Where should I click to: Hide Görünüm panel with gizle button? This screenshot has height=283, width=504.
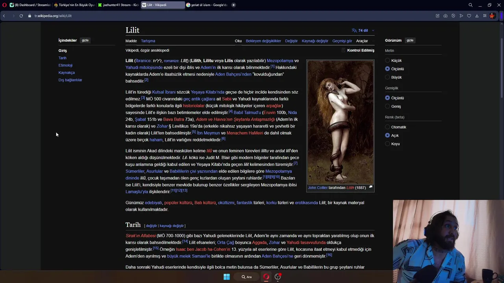(x=410, y=40)
